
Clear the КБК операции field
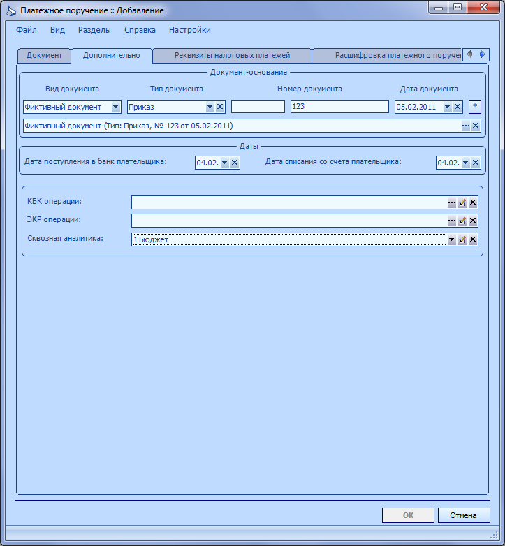473,202
